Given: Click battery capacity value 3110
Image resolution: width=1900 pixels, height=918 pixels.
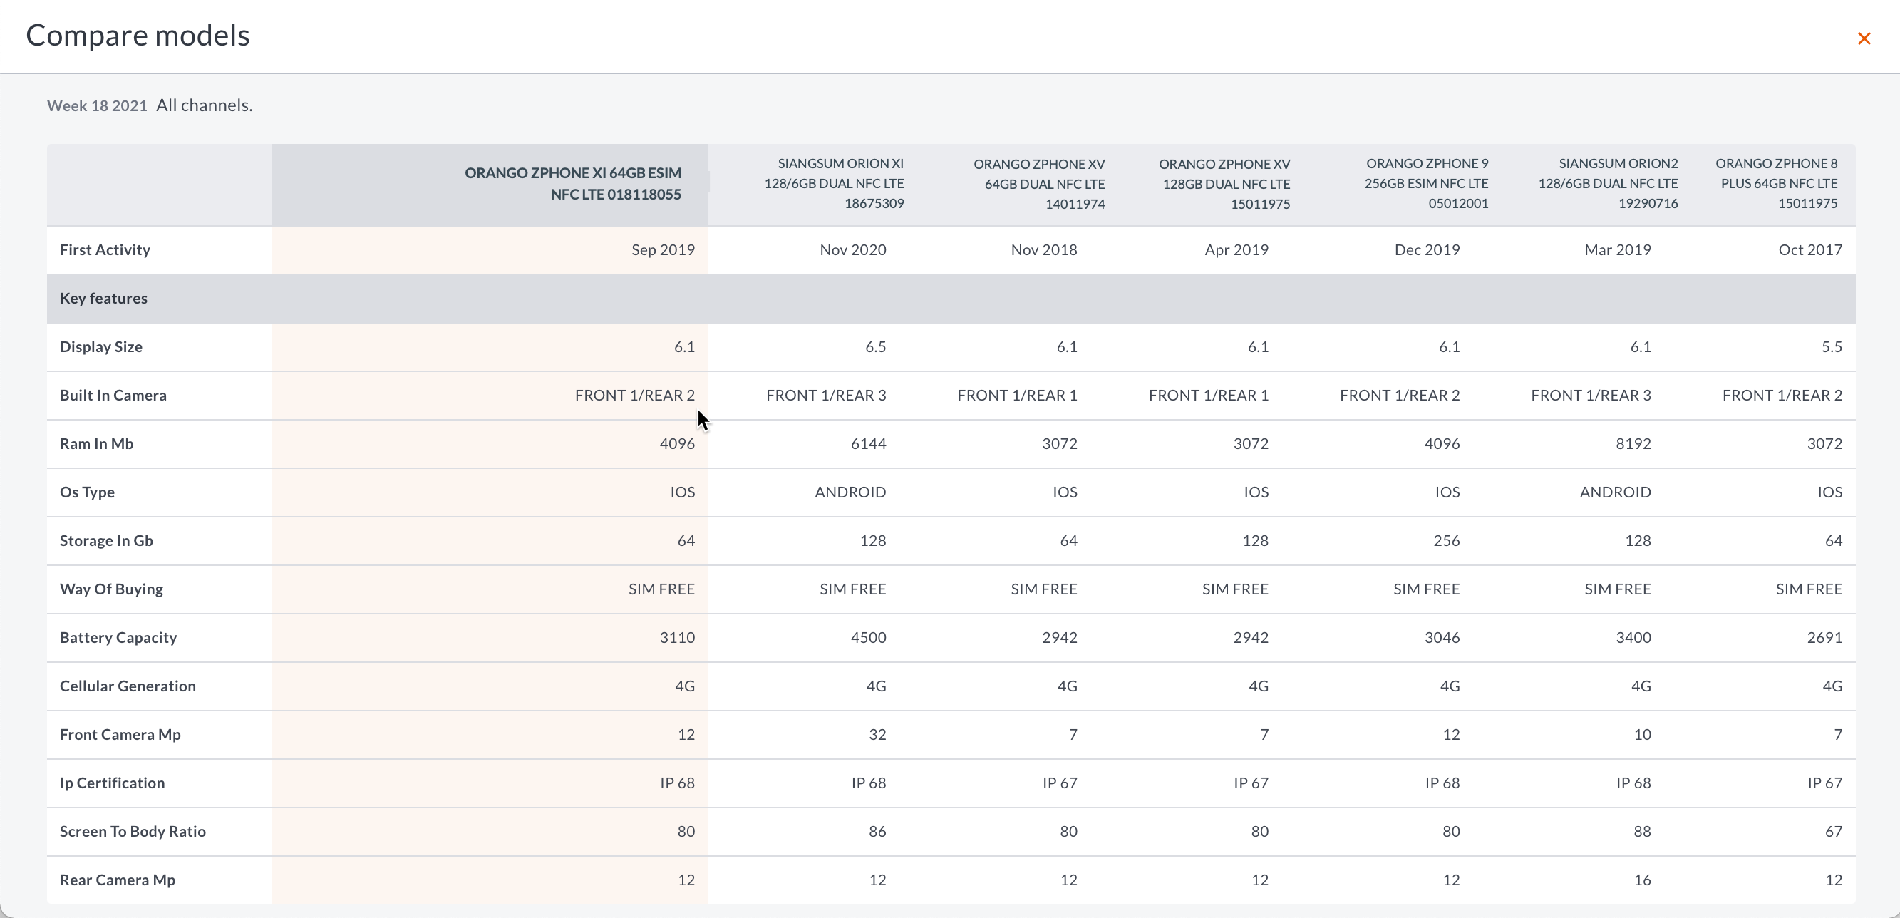Looking at the screenshot, I should tap(677, 638).
